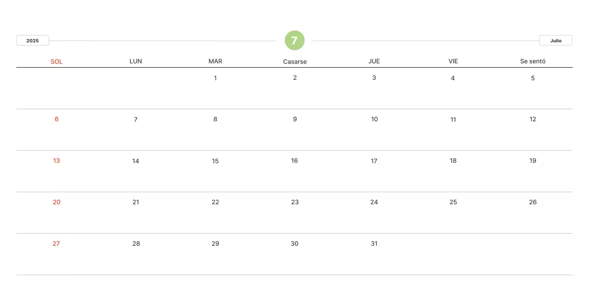
Task: Click the Casarse weekday header
Action: 295,61
